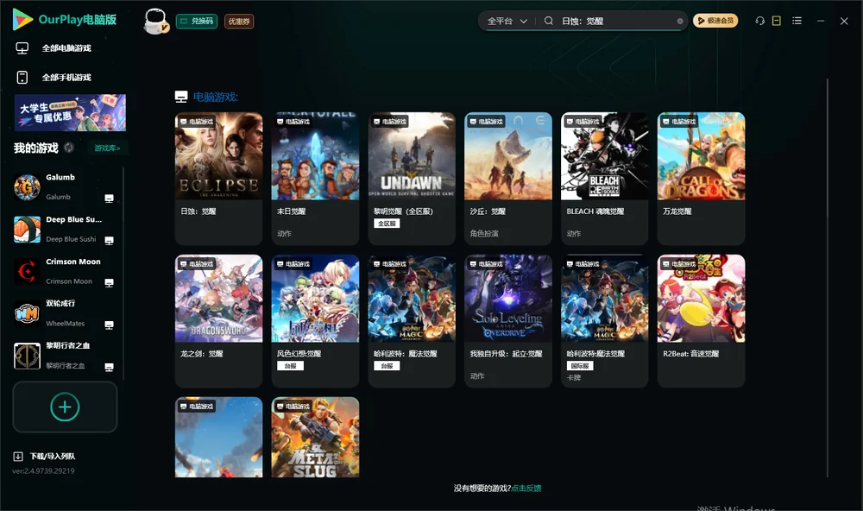Click the OurPlay logo
863x511 pixels.
(x=65, y=20)
